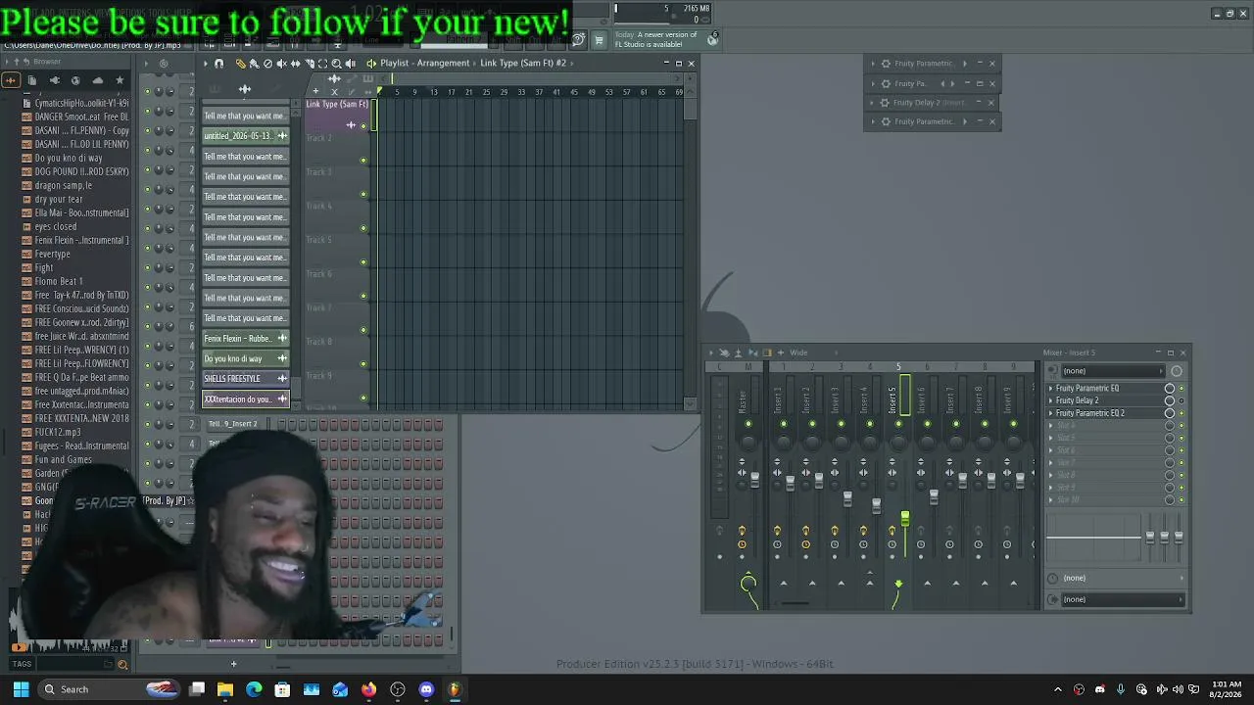Open the Link Type (Sam Ft) #2 breadcrumb
The height and width of the screenshot is (705, 1254).
(523, 64)
